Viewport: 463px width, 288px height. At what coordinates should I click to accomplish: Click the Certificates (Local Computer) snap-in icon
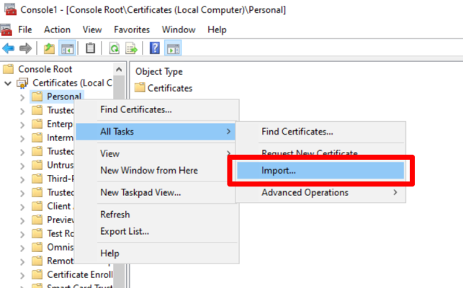[22, 83]
